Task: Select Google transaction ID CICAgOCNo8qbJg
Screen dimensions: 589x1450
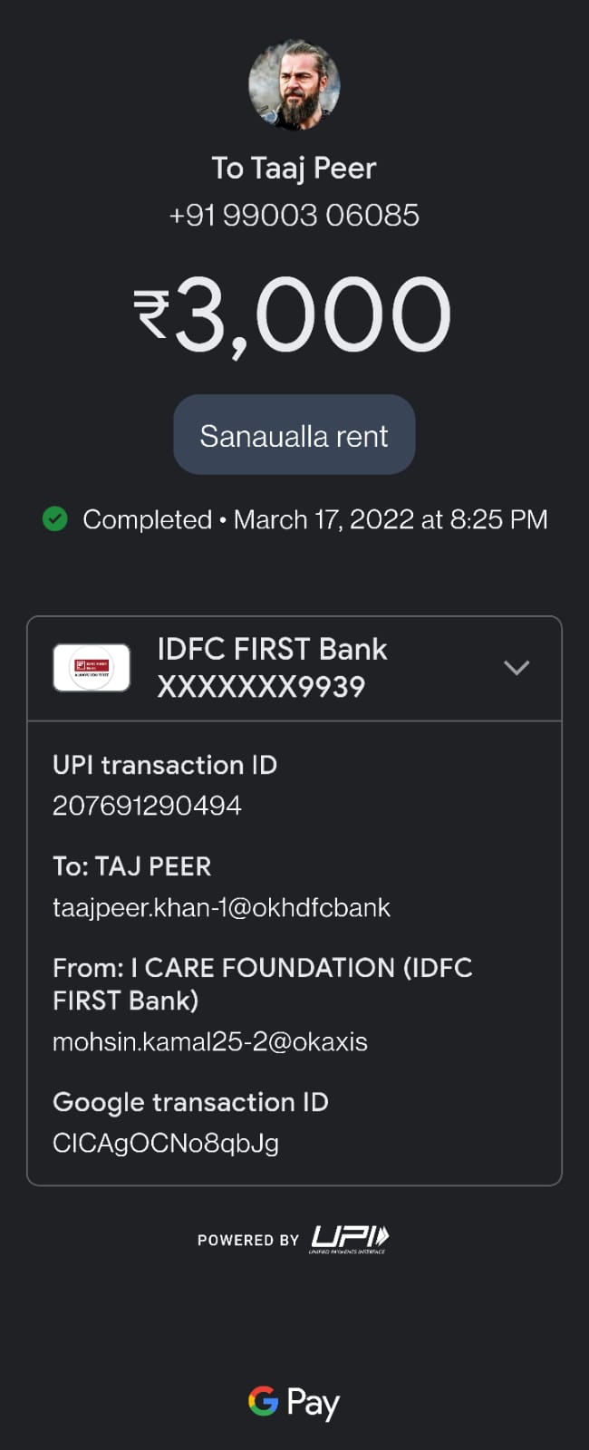Action: (166, 1143)
